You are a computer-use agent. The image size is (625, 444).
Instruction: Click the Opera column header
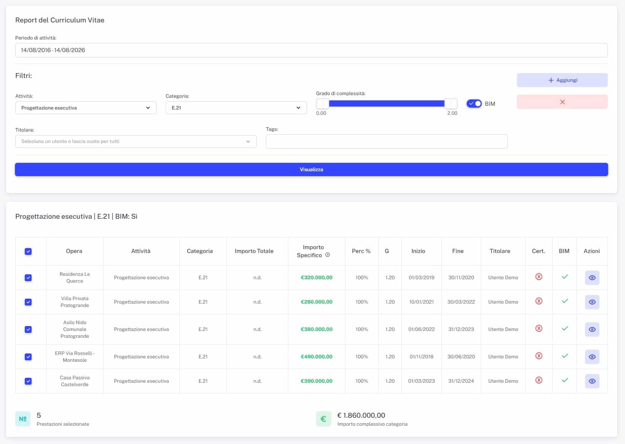[x=74, y=251]
